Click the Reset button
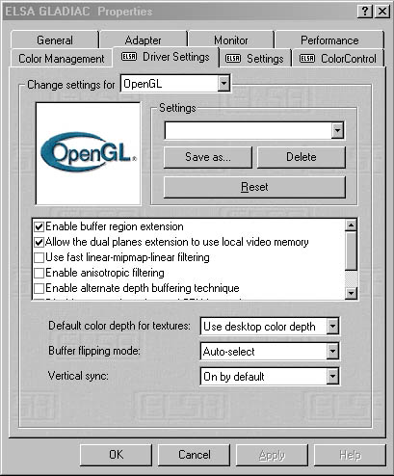This screenshot has height=476, width=394. coord(254,187)
